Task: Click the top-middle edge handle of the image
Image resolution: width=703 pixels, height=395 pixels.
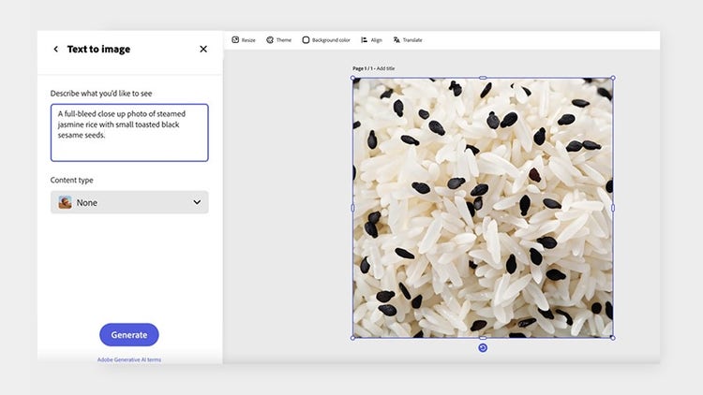Action: (x=483, y=78)
